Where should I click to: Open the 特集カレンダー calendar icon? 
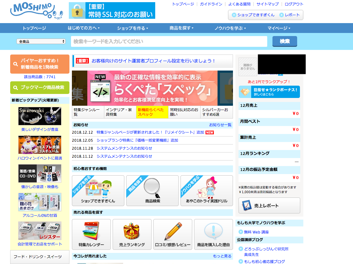pyautogui.click(x=91, y=234)
